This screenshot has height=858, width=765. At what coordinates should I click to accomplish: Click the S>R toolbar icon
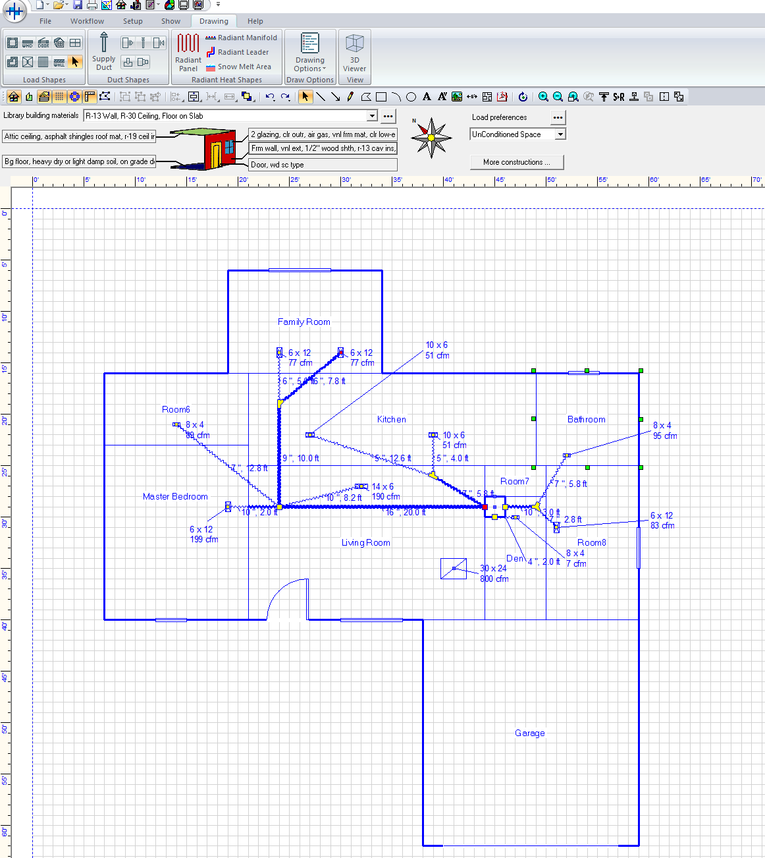point(619,97)
